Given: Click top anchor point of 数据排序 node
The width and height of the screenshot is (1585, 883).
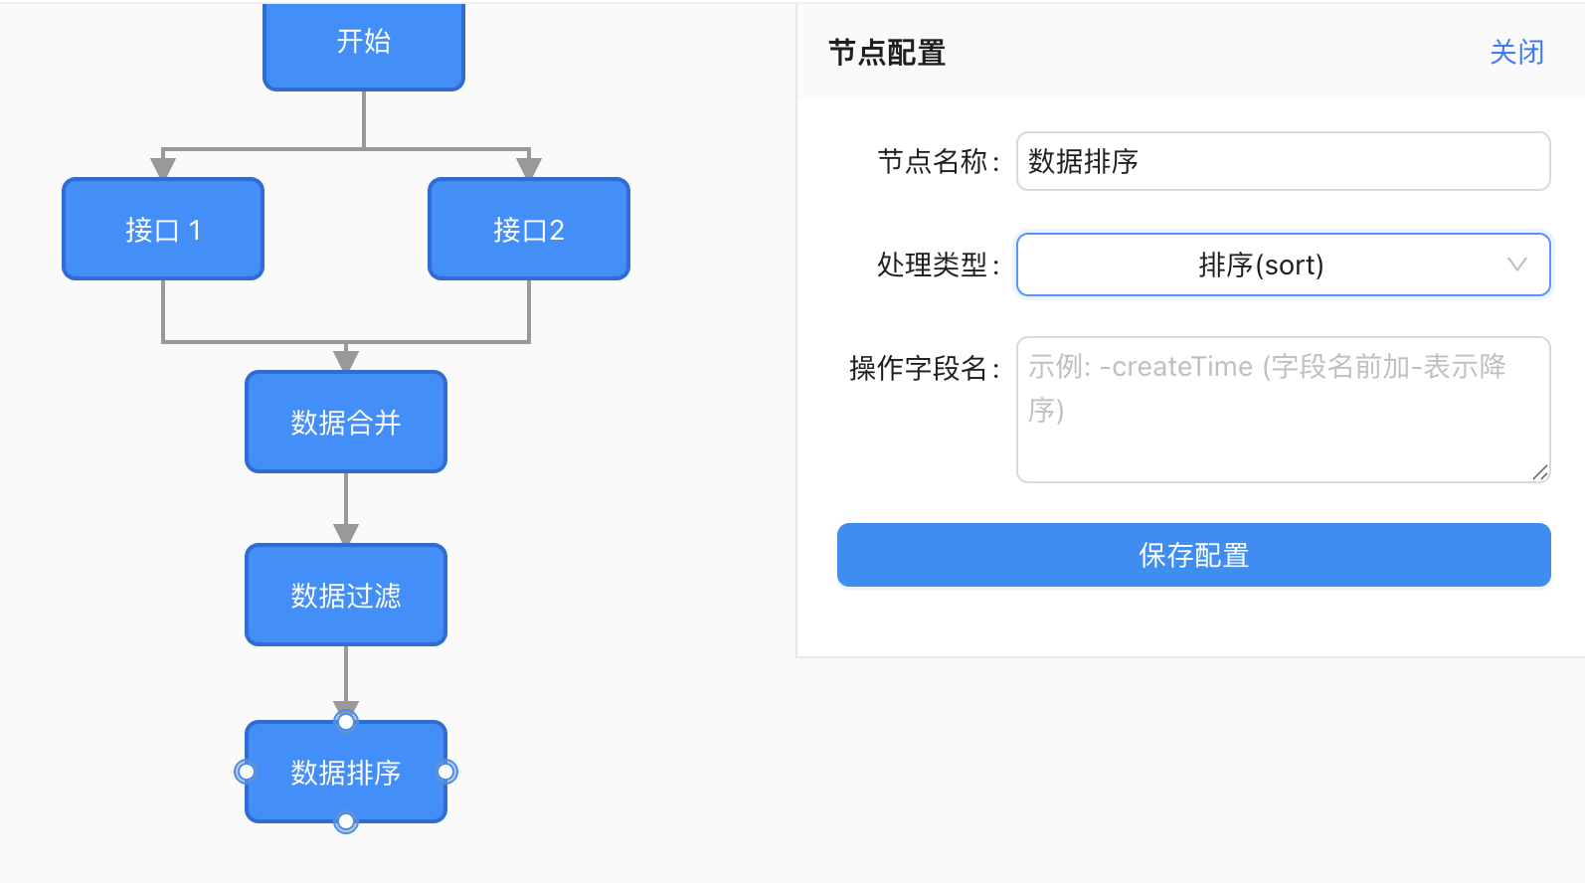Looking at the screenshot, I should 346,721.
